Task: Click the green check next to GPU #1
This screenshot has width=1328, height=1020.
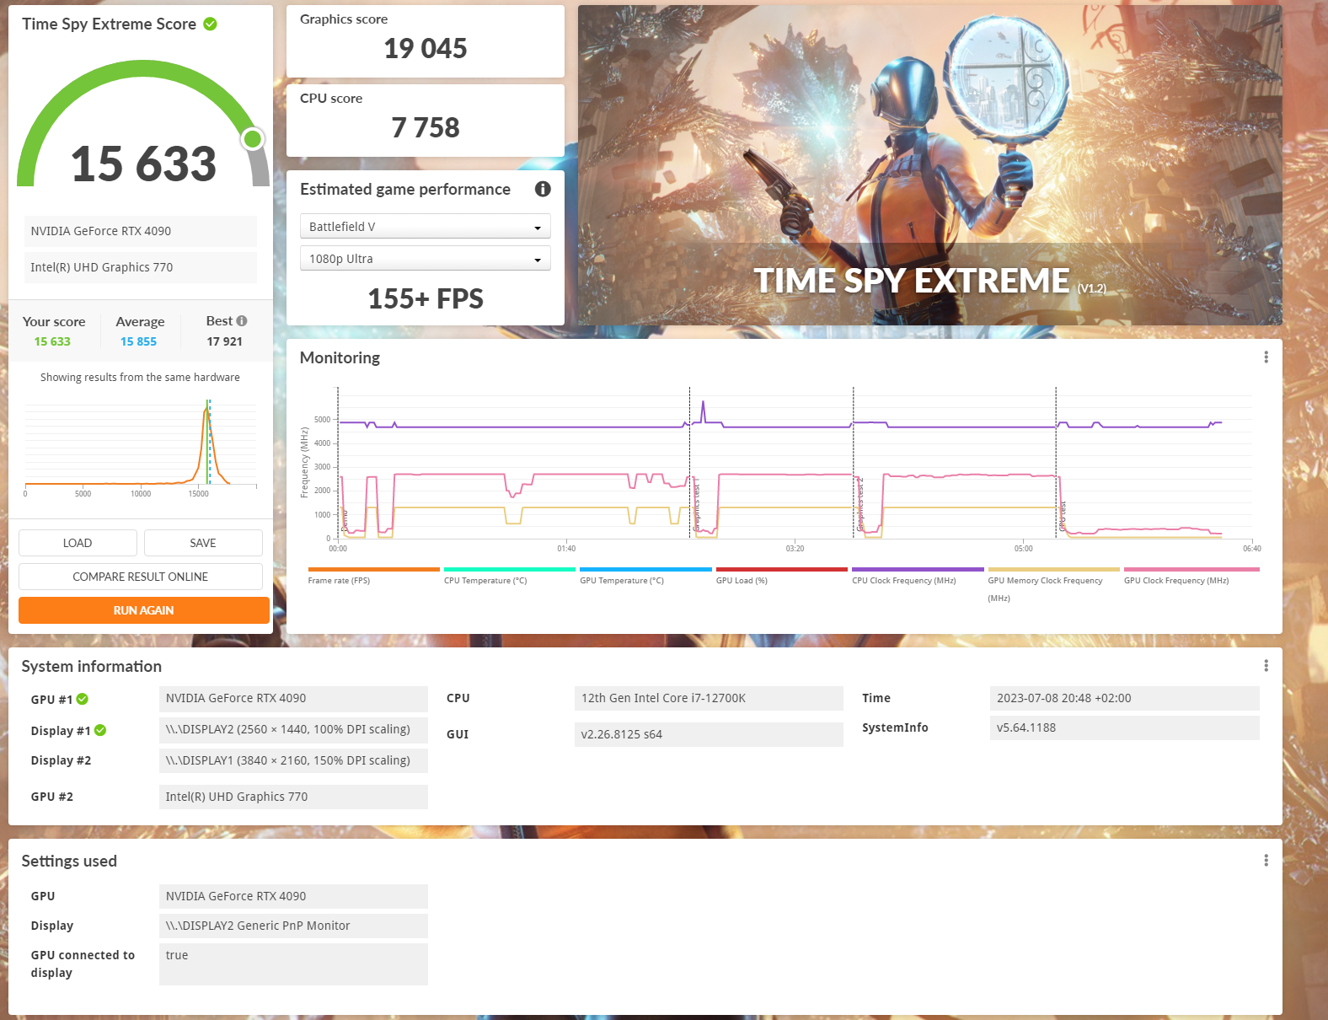Action: click(83, 699)
